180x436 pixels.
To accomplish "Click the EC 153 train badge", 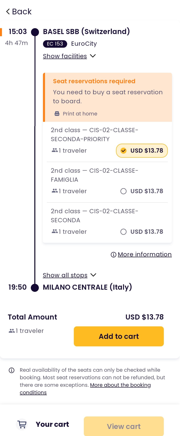I will 55,44.
